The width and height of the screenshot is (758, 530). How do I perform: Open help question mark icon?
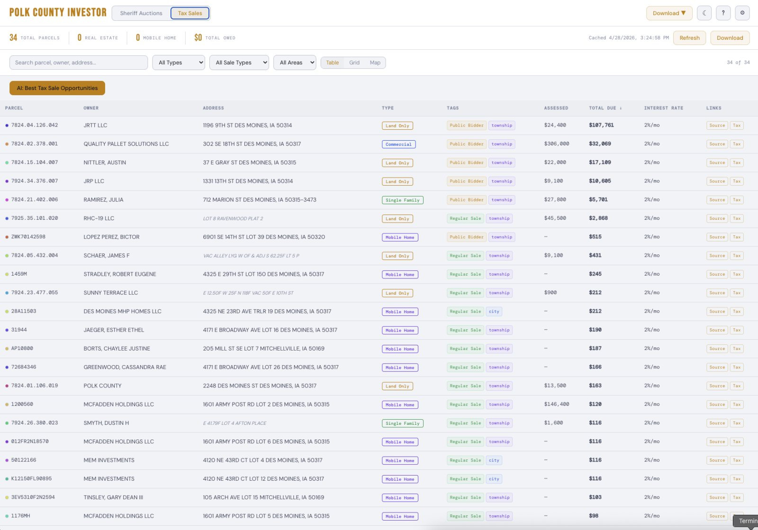[x=723, y=13]
